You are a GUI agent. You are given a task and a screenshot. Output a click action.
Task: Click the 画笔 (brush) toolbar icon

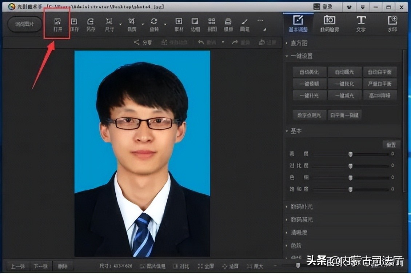tap(244, 24)
